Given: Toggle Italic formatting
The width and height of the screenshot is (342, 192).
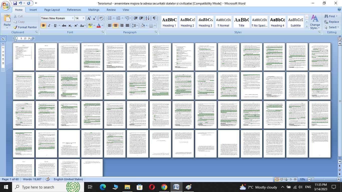Looking at the screenshot, I should tap(49, 25).
